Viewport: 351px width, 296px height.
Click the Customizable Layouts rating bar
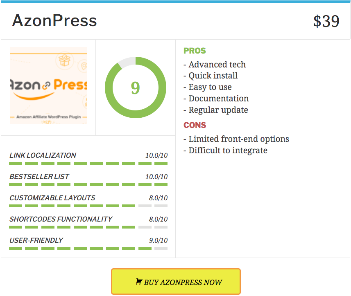coord(88,206)
